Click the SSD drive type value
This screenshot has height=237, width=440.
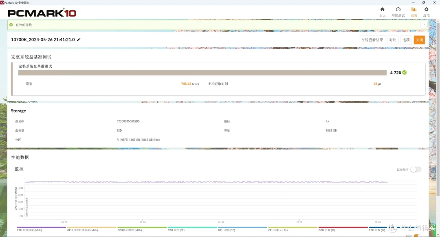tap(119, 131)
